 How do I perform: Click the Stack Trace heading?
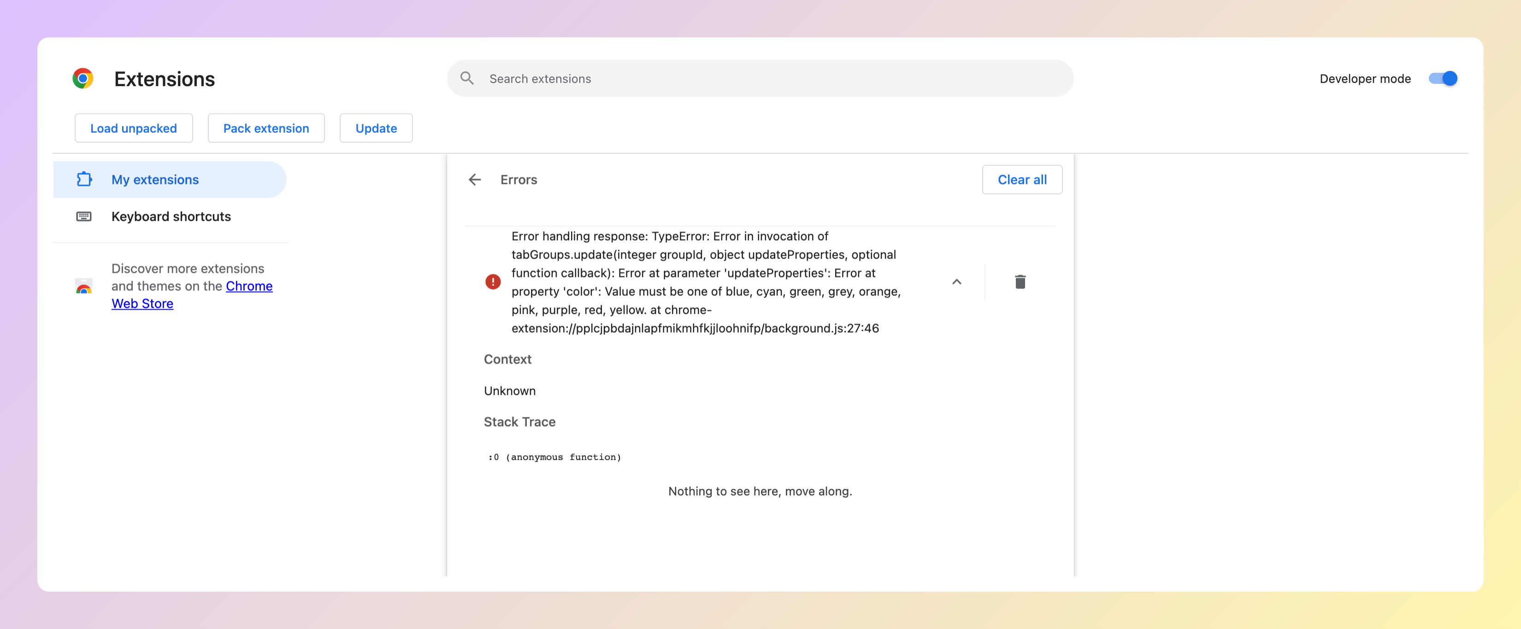pyautogui.click(x=519, y=422)
